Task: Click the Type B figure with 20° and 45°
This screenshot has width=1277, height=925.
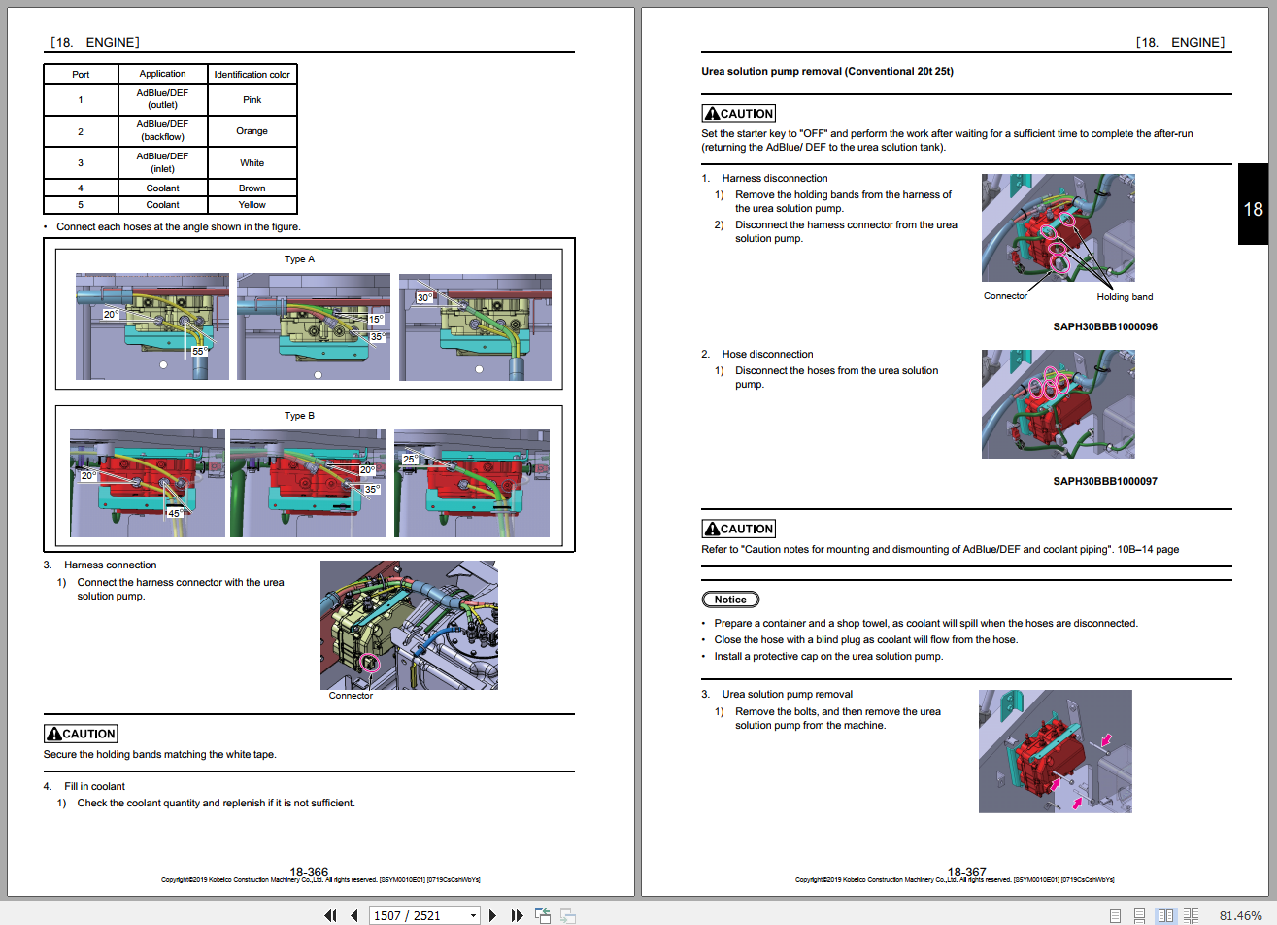Action: pos(148,483)
